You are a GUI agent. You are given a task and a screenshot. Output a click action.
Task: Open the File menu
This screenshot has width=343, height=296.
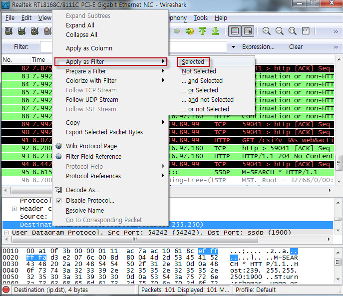(x=10, y=18)
